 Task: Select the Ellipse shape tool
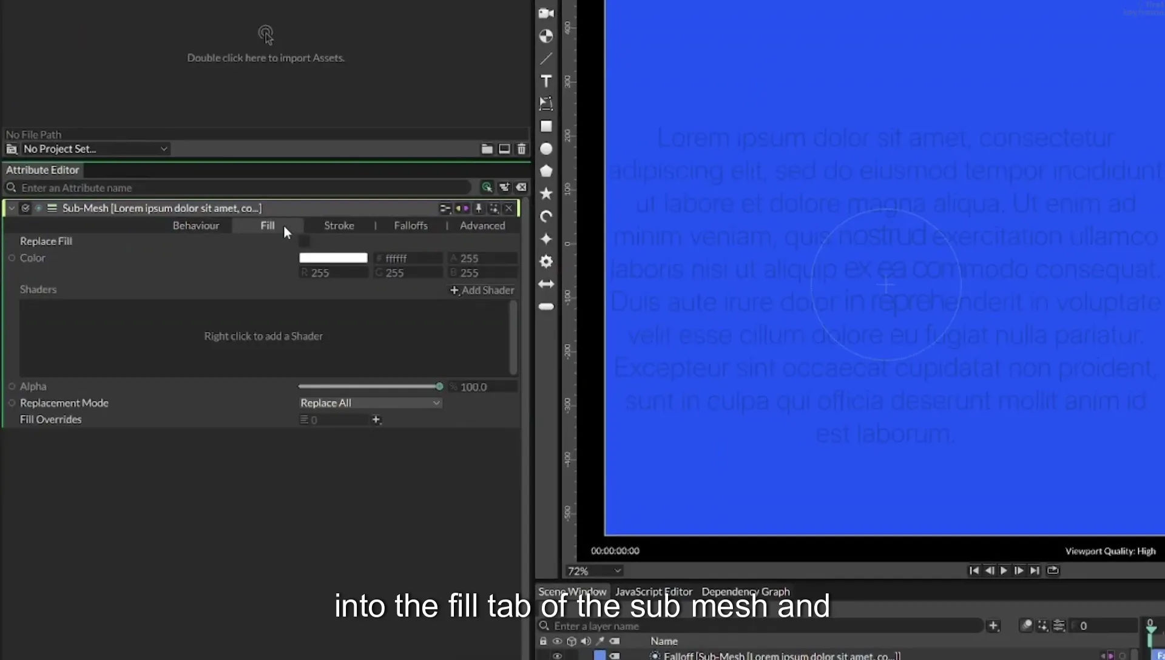pos(546,149)
